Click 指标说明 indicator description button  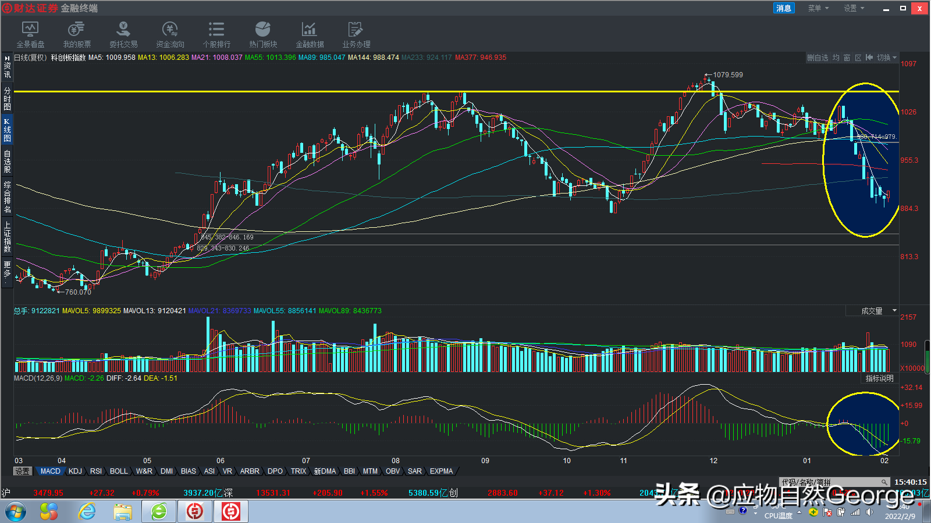[879, 378]
